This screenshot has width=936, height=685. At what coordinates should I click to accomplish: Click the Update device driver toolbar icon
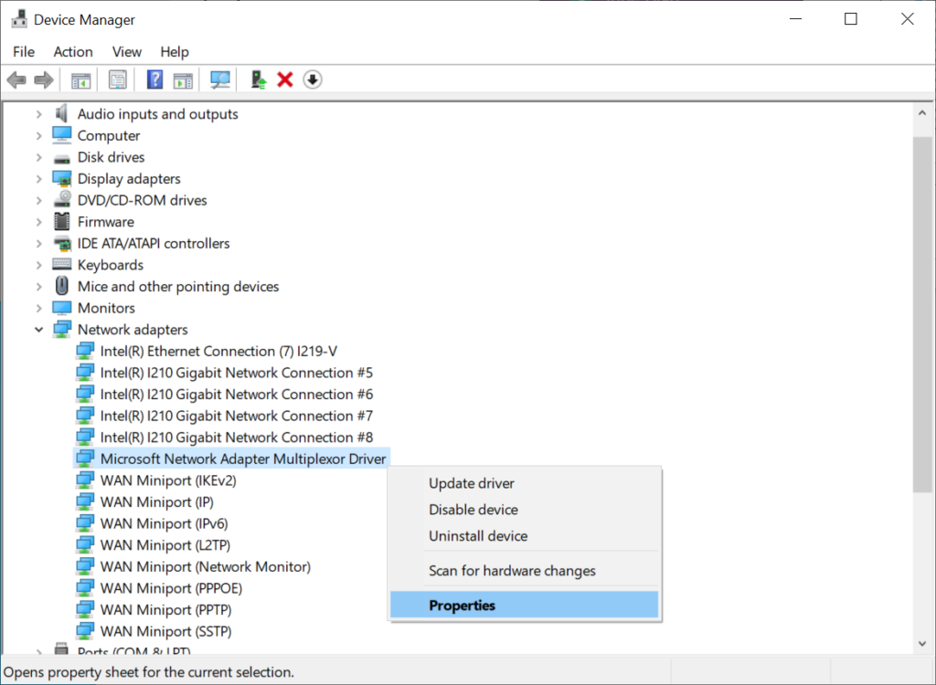[x=260, y=80]
